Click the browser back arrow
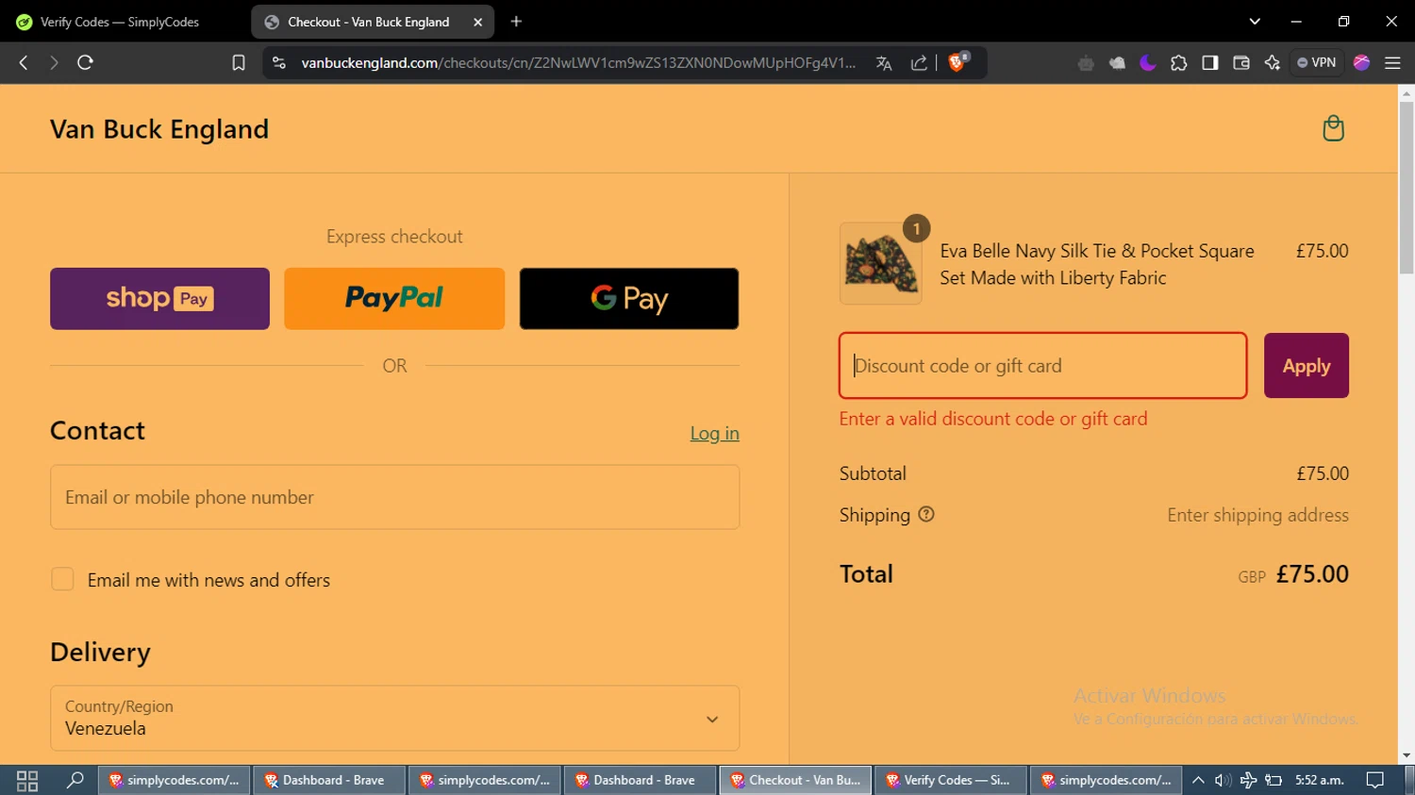Viewport: 1415px width, 795px height. point(24,62)
